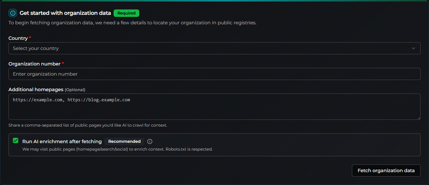Click the Recommended badge
Viewport: 429px width, 185px height.
point(124,141)
